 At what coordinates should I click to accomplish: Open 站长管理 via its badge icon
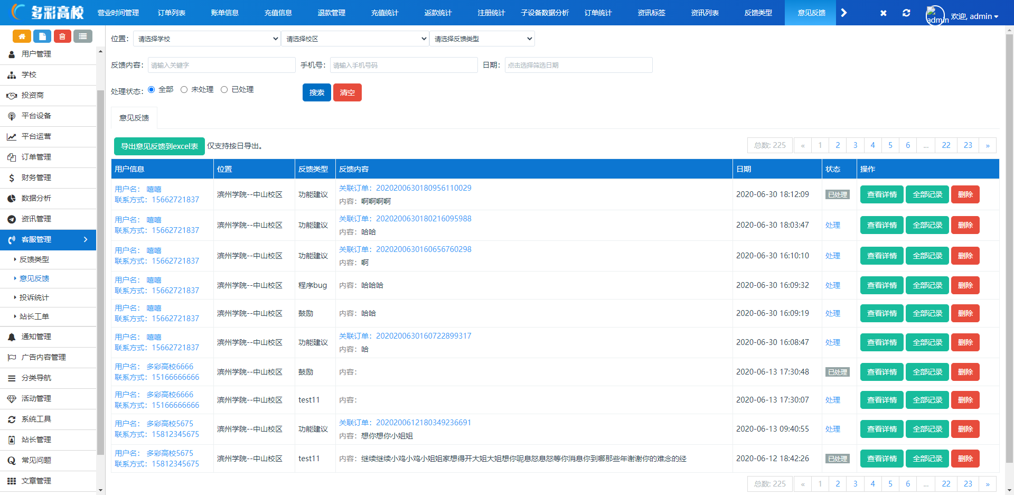click(12, 440)
